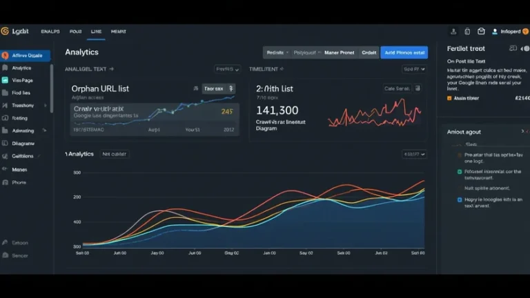
Task: Open Viso Page in the sidebar
Action: click(22, 81)
